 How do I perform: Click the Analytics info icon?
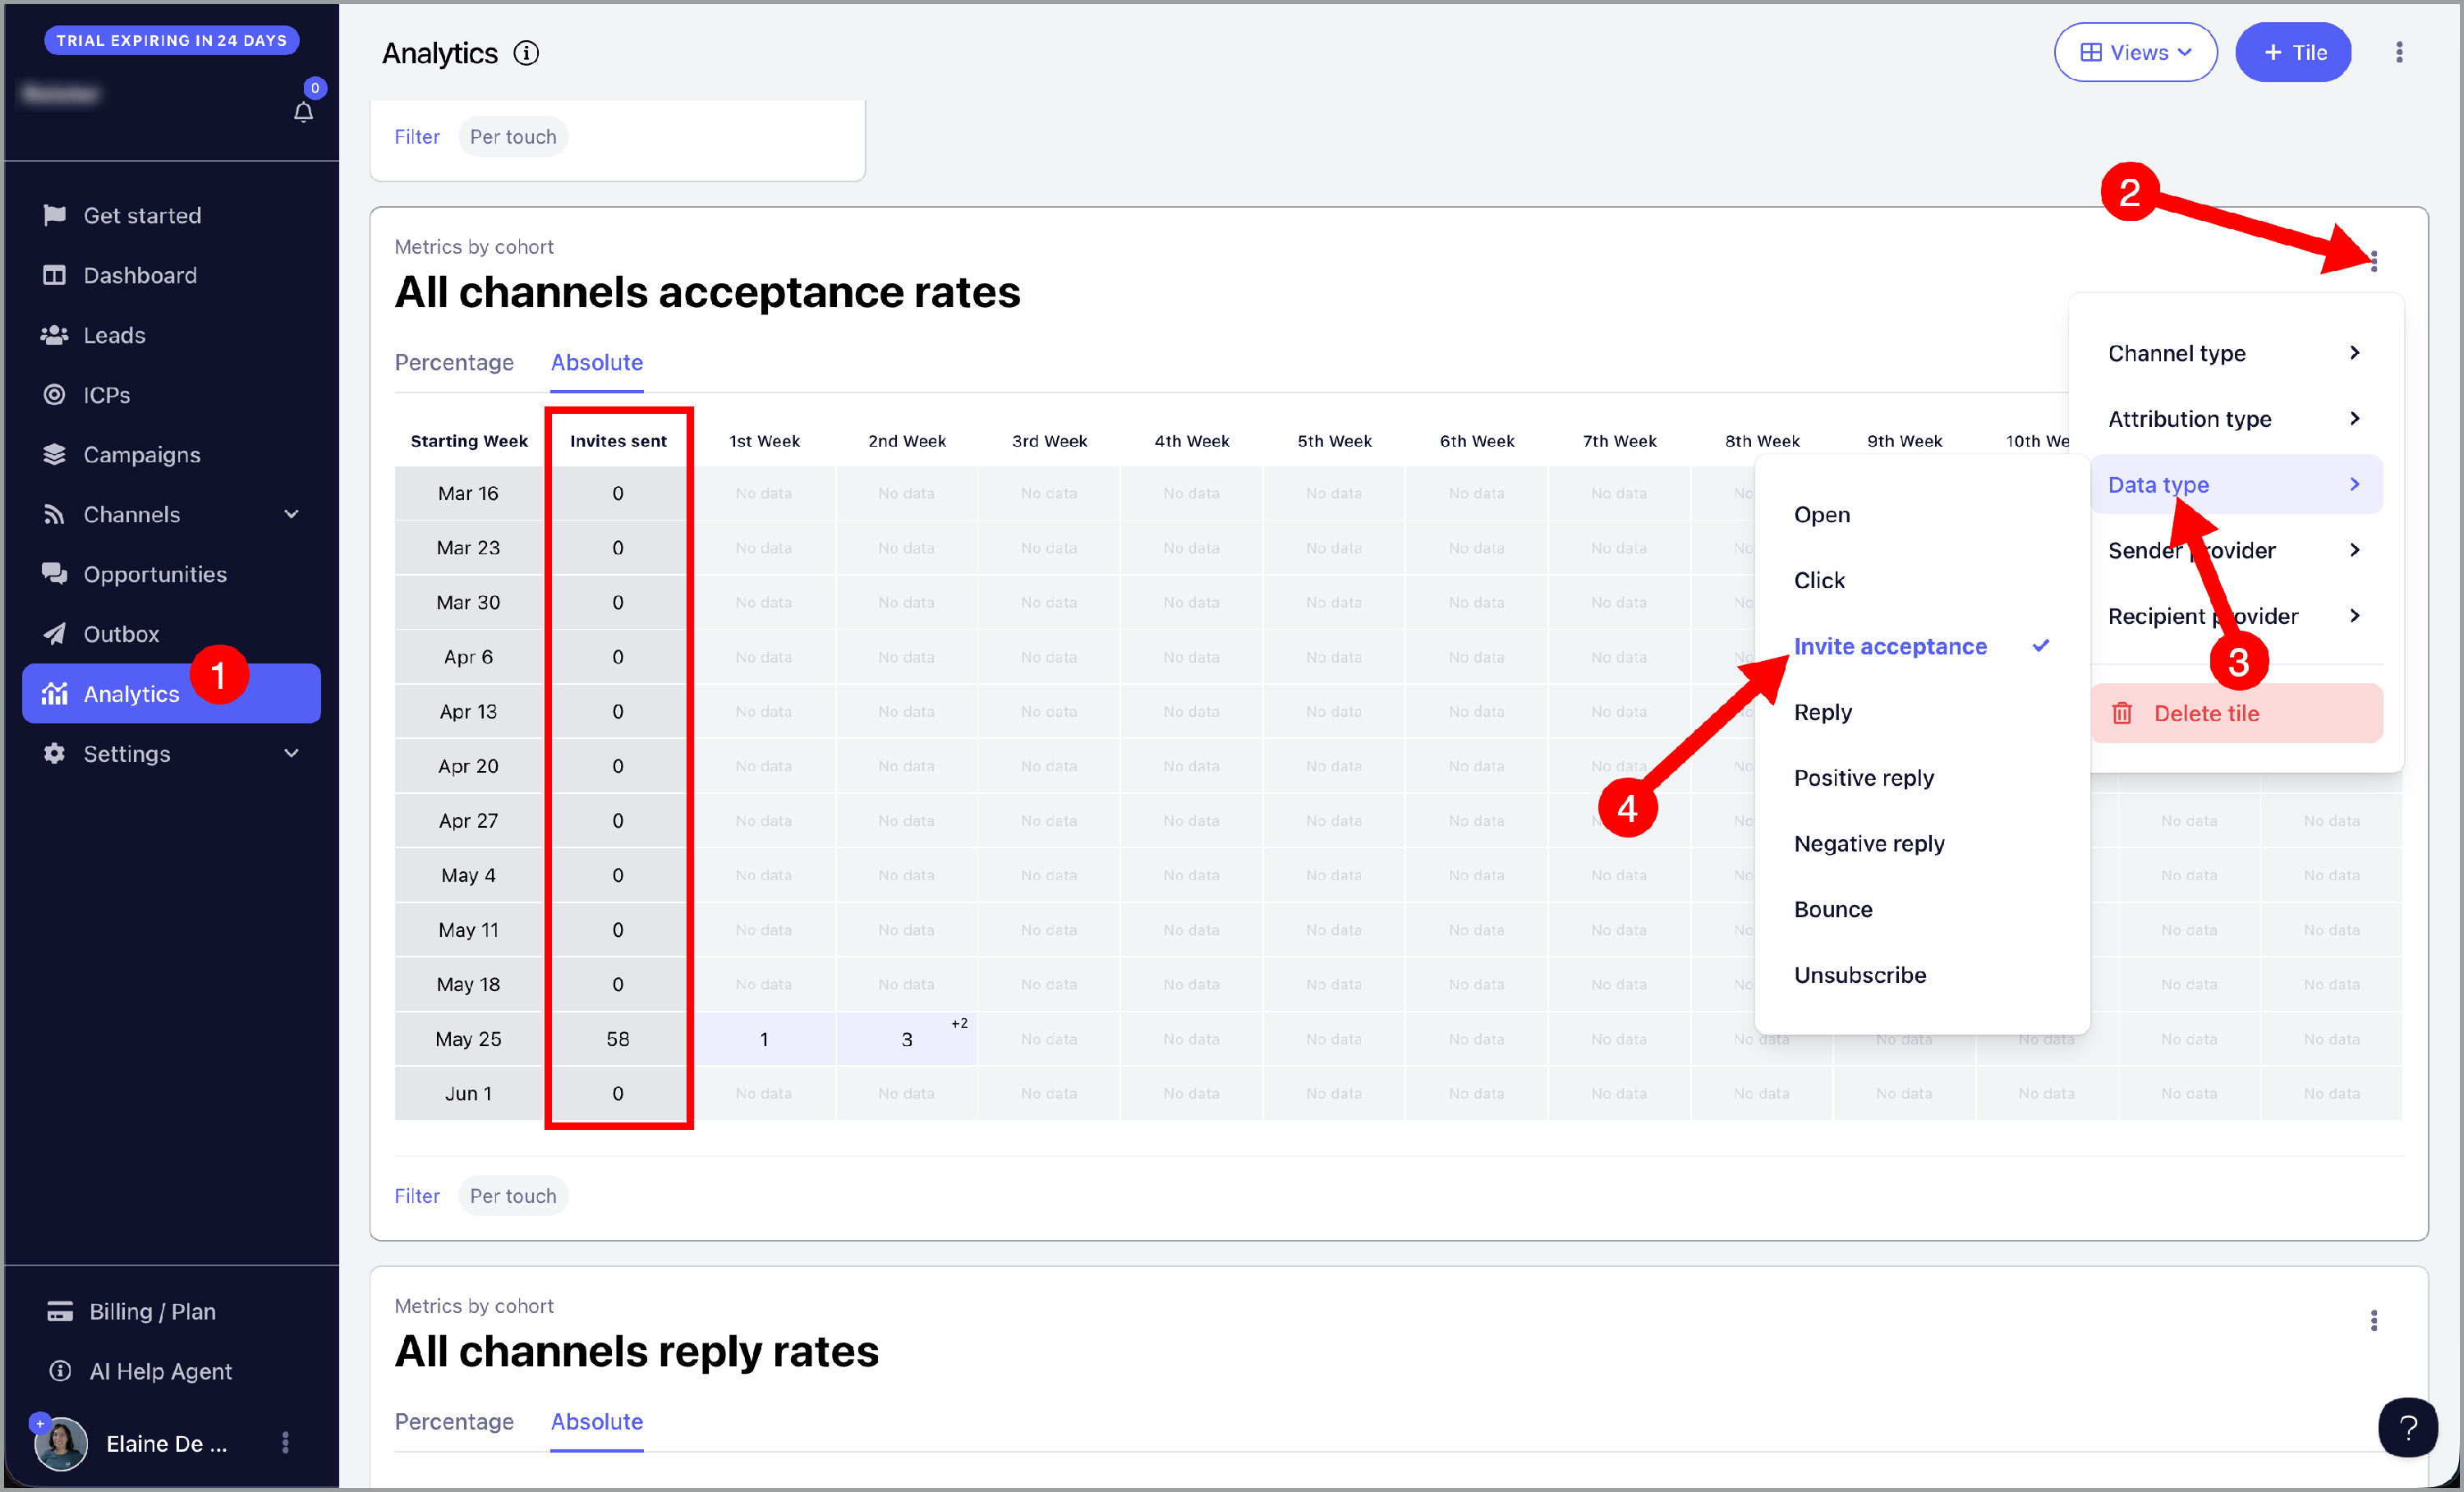(526, 53)
